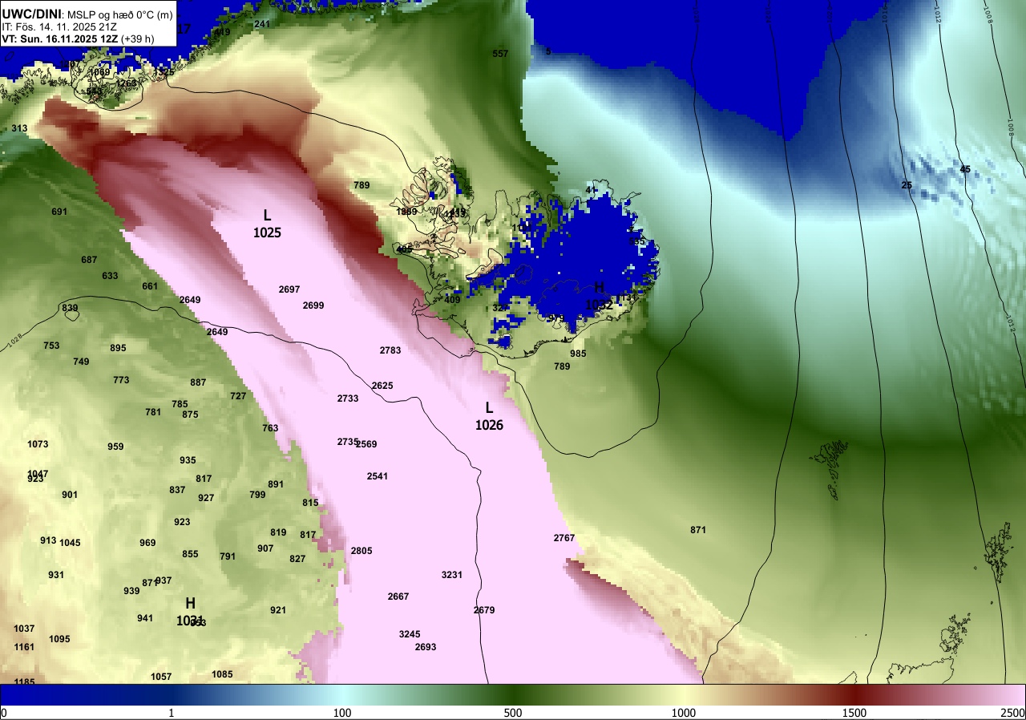1026x720 pixels.
Task: Click the value 1161
Action: coord(24,647)
